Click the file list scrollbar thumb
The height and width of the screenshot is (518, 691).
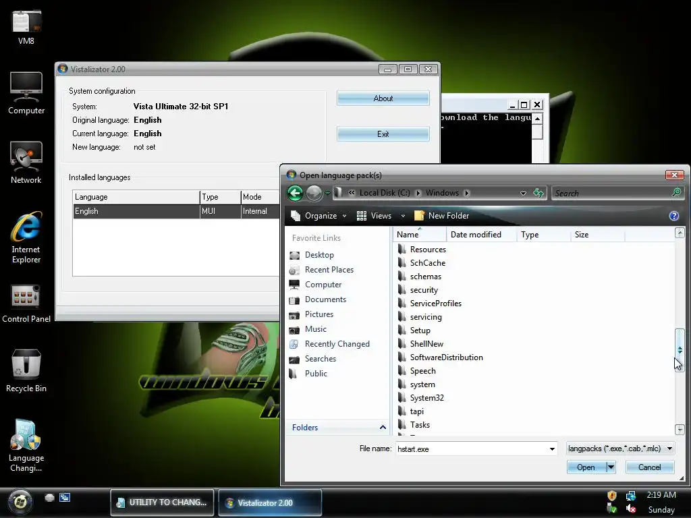coord(680,350)
